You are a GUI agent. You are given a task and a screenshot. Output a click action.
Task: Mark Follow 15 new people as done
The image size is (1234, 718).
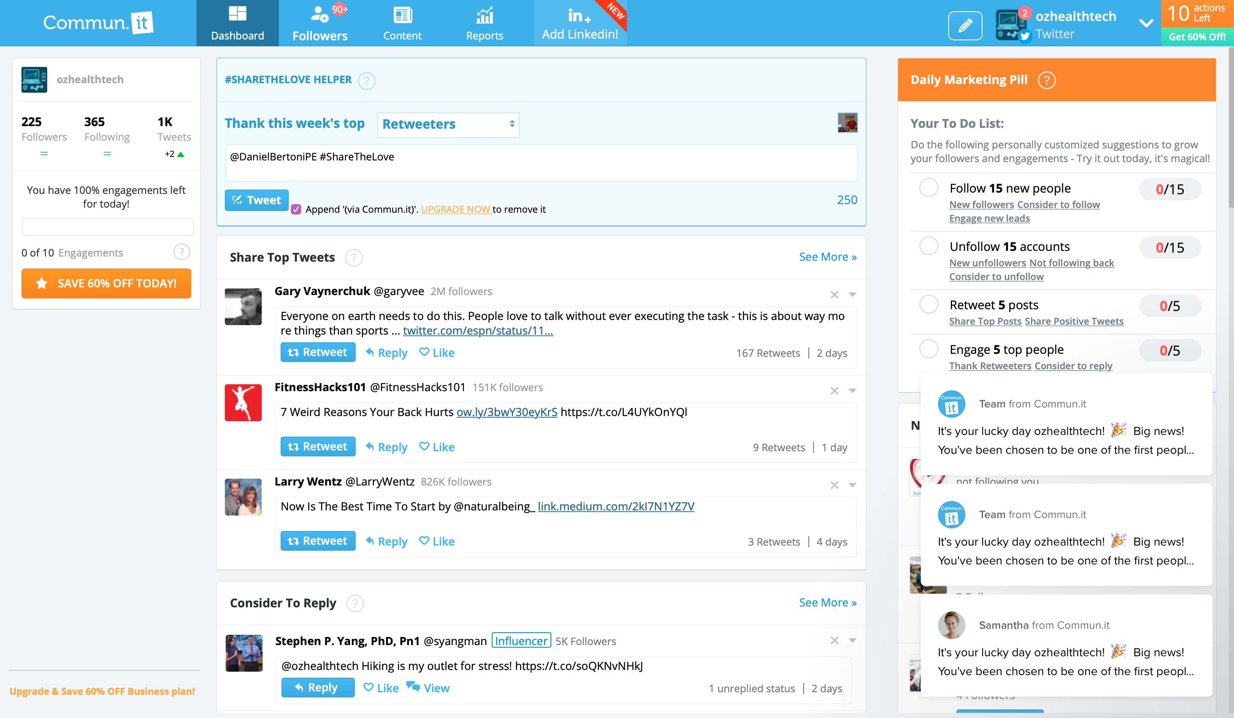(x=929, y=188)
